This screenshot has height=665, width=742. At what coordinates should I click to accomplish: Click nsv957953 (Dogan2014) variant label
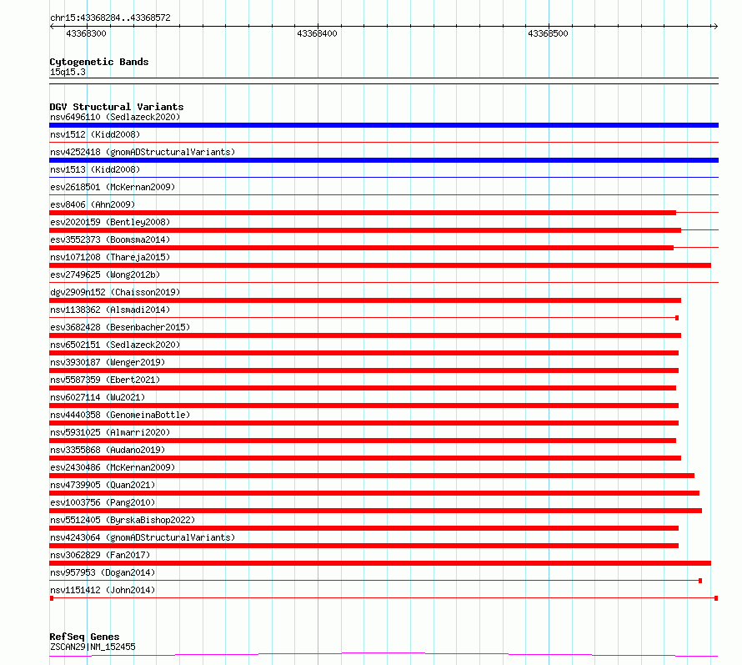[x=103, y=572]
